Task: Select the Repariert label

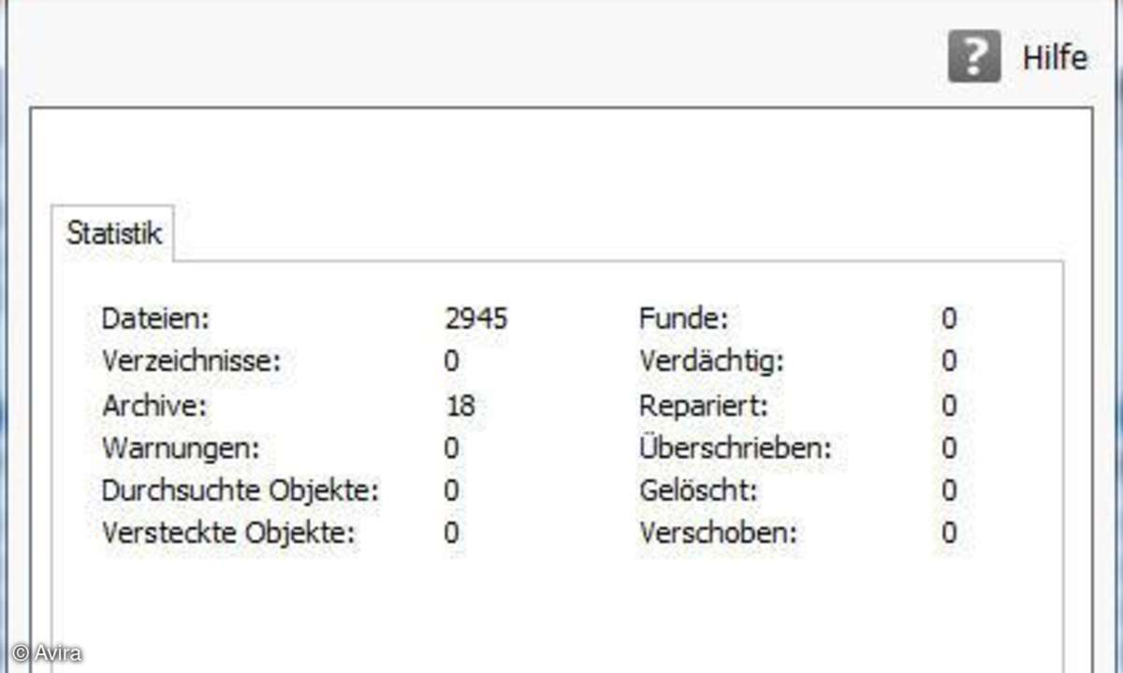Action: coord(705,406)
